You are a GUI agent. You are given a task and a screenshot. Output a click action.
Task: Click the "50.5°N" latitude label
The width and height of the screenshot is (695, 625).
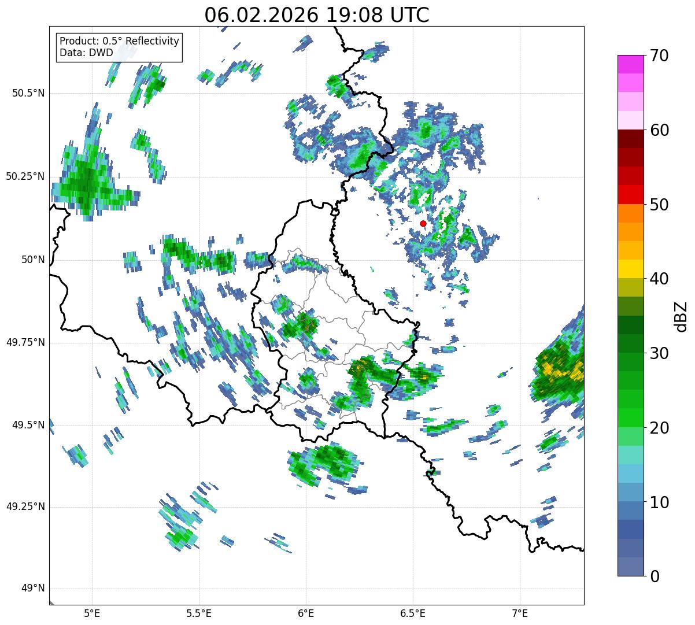28,93
